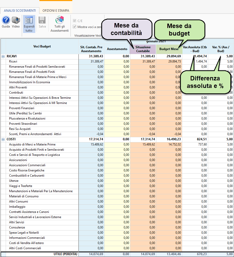The image size is (234, 257).
Task: Click the Salva floppy disk icon
Action: pos(42,20)
